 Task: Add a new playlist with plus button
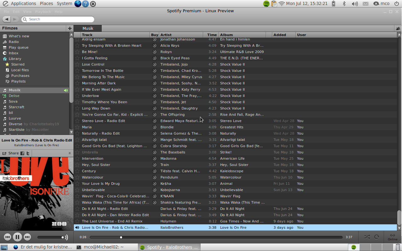pos(70,28)
